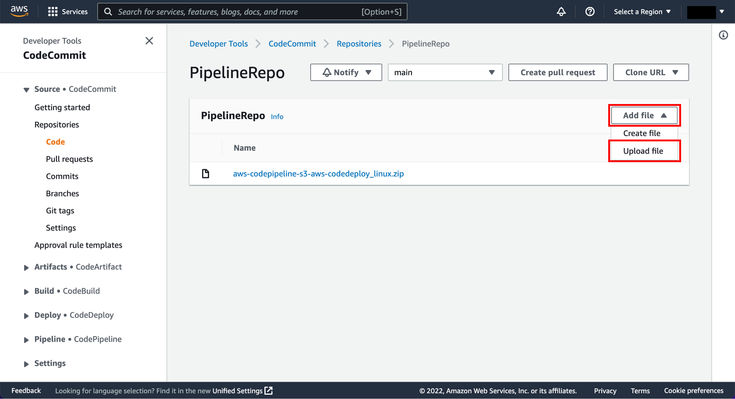The height and width of the screenshot is (399, 735).
Task: Expand the Pipeline CodePipeline section
Action: click(26, 340)
